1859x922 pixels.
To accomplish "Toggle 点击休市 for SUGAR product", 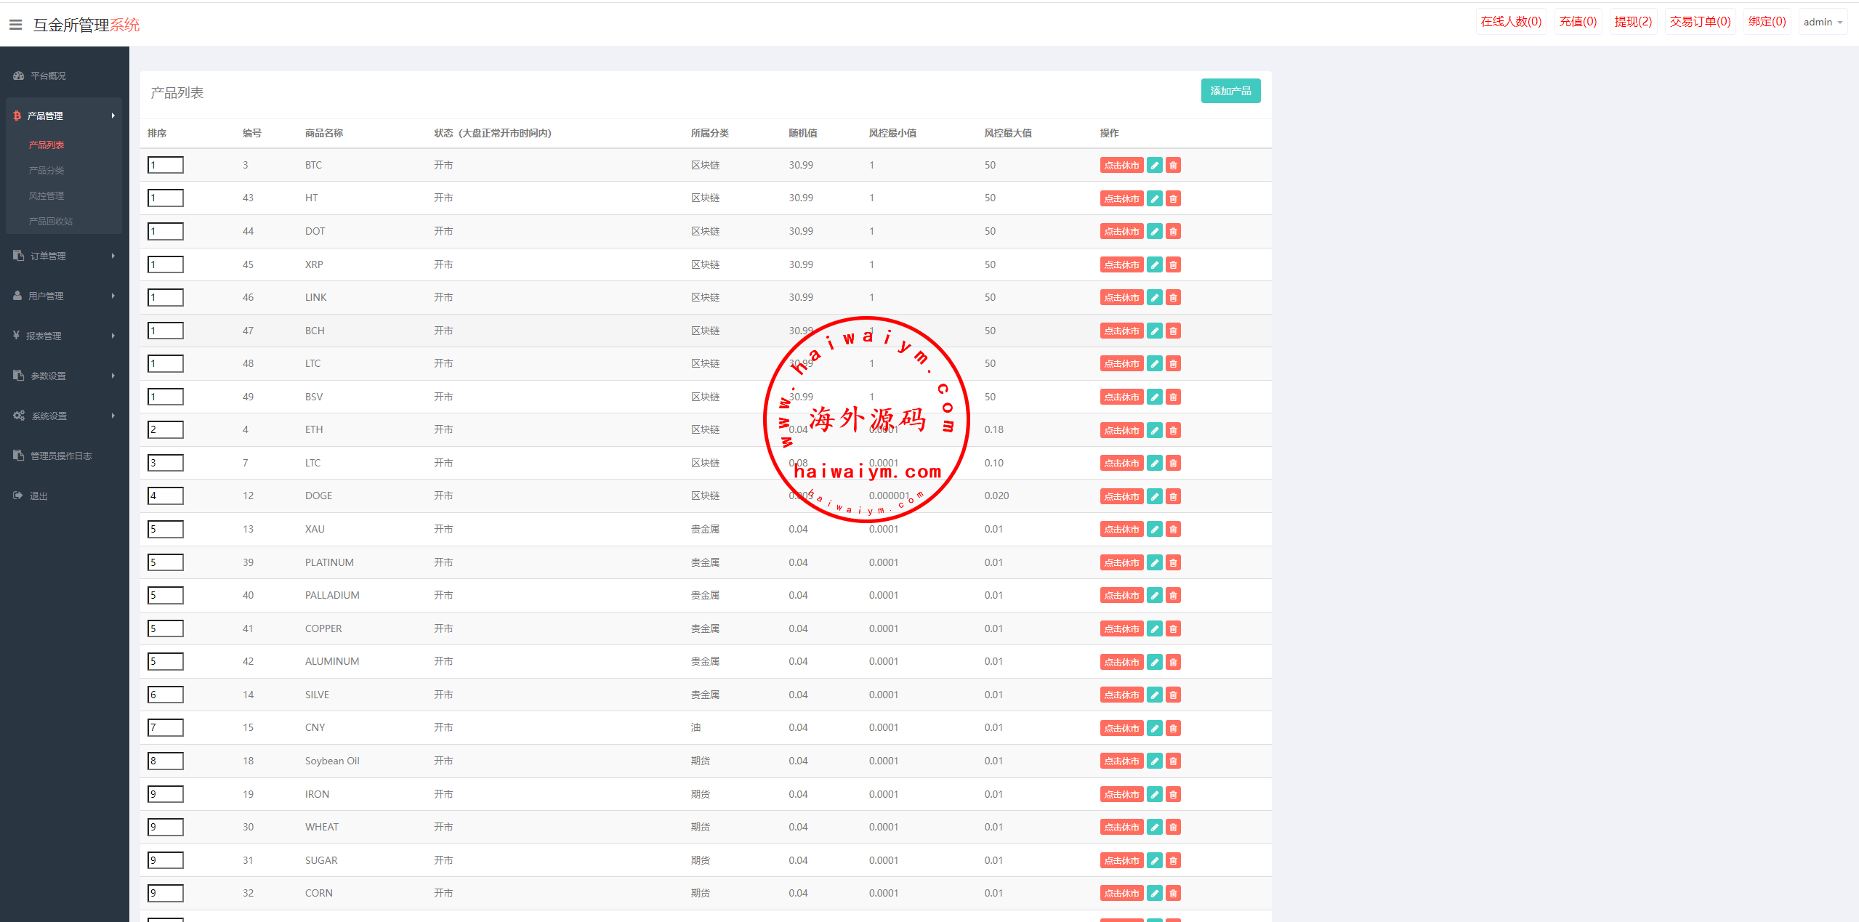I will [x=1121, y=861].
